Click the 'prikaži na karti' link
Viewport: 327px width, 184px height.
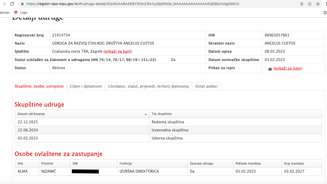pos(117,51)
